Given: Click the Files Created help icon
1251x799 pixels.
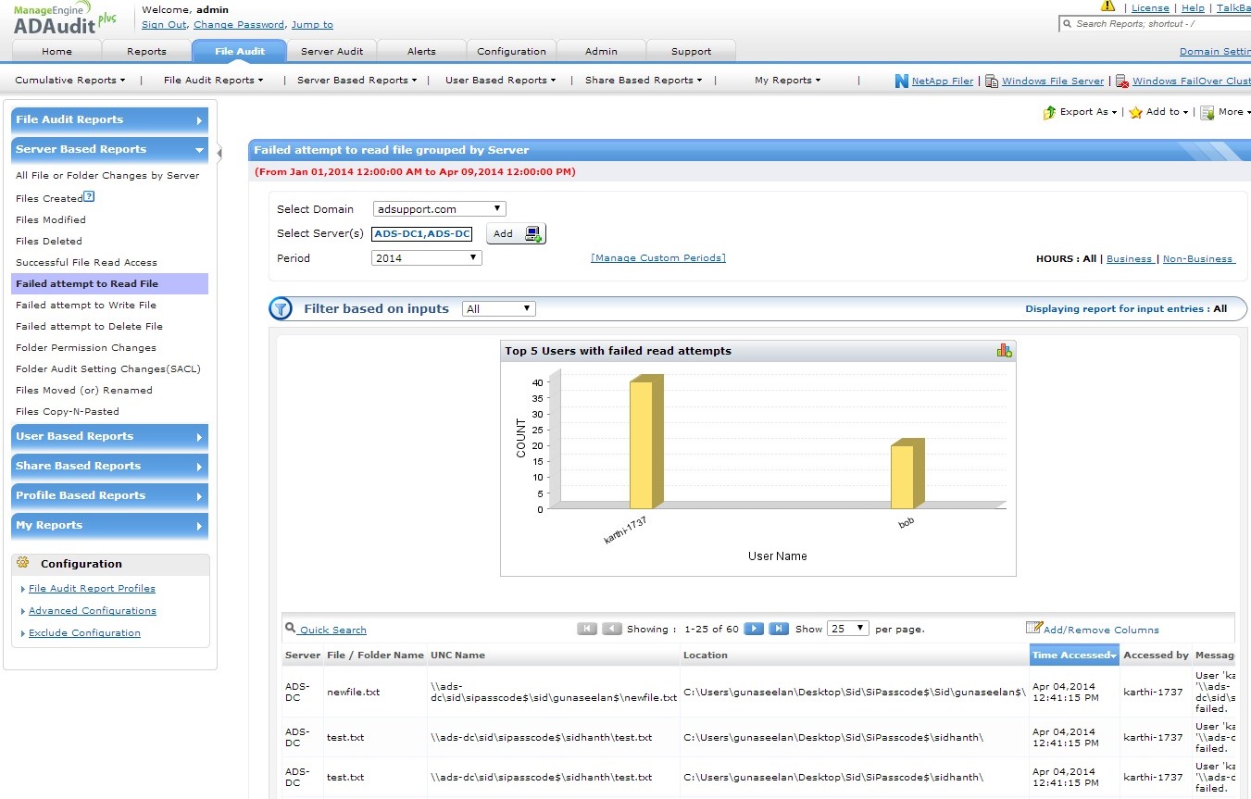Looking at the screenshot, I should click(89, 196).
